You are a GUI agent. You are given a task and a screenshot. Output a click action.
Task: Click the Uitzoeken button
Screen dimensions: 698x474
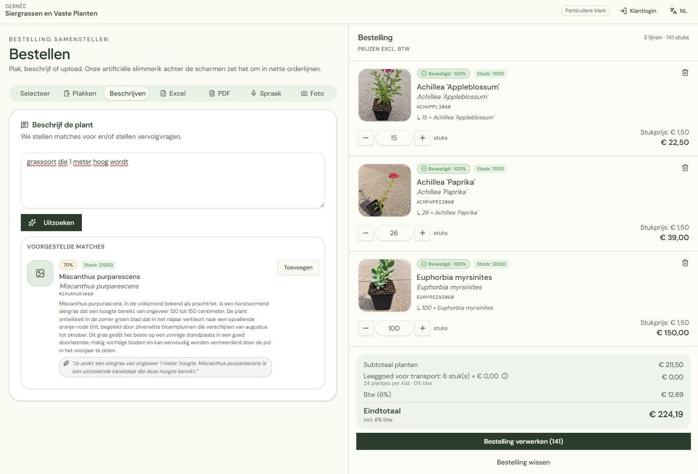pyautogui.click(x=51, y=223)
